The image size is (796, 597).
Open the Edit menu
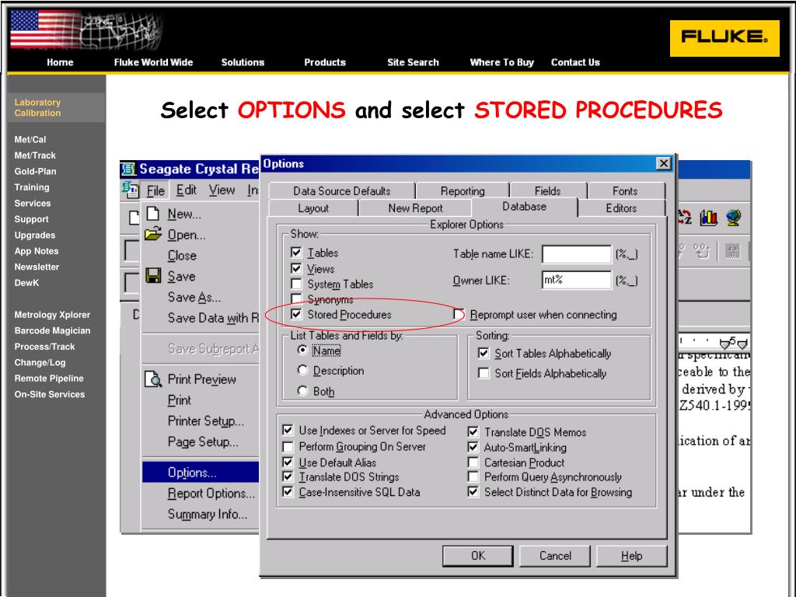pos(187,190)
